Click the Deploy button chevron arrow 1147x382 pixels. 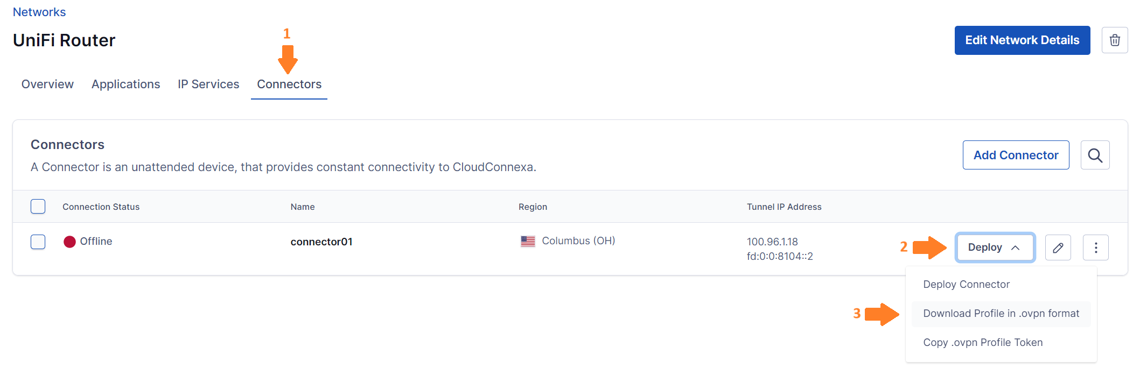point(1015,247)
